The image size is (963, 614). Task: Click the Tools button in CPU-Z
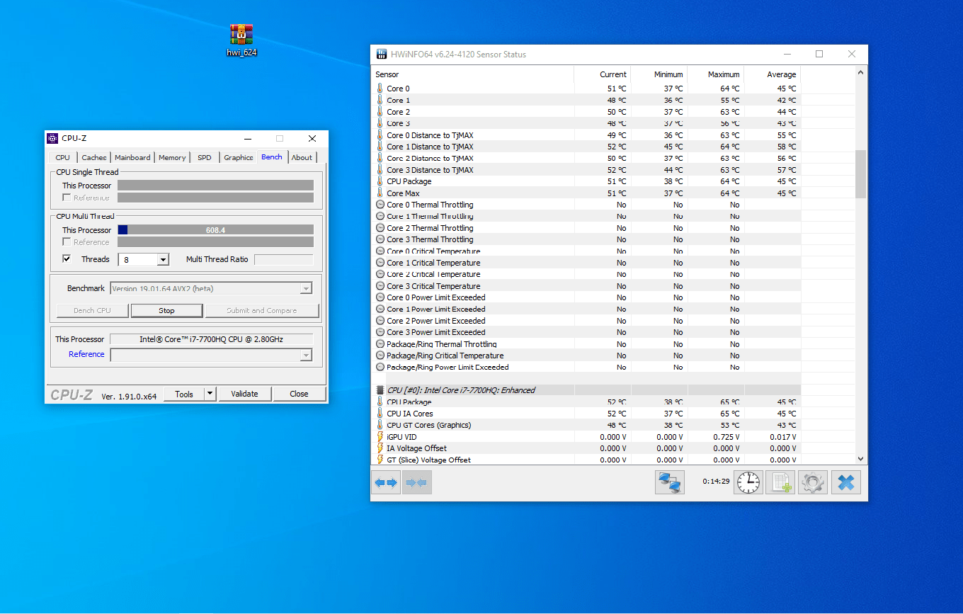(x=184, y=394)
